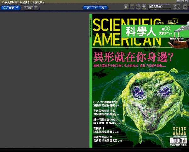Click the IMOD display cover story text

[106, 121]
